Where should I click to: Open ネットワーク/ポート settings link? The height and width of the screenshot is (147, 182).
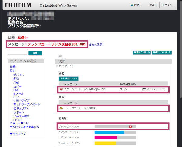27,104
